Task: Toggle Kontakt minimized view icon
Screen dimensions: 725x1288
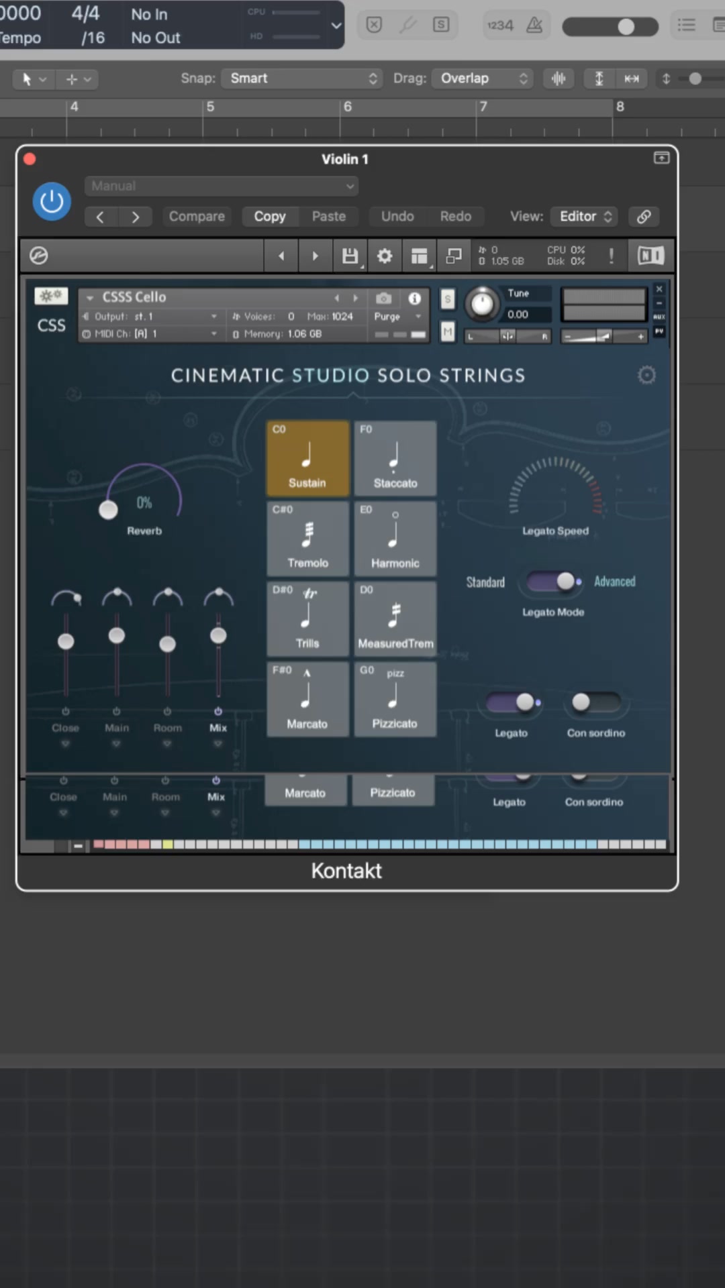Action: tap(454, 256)
